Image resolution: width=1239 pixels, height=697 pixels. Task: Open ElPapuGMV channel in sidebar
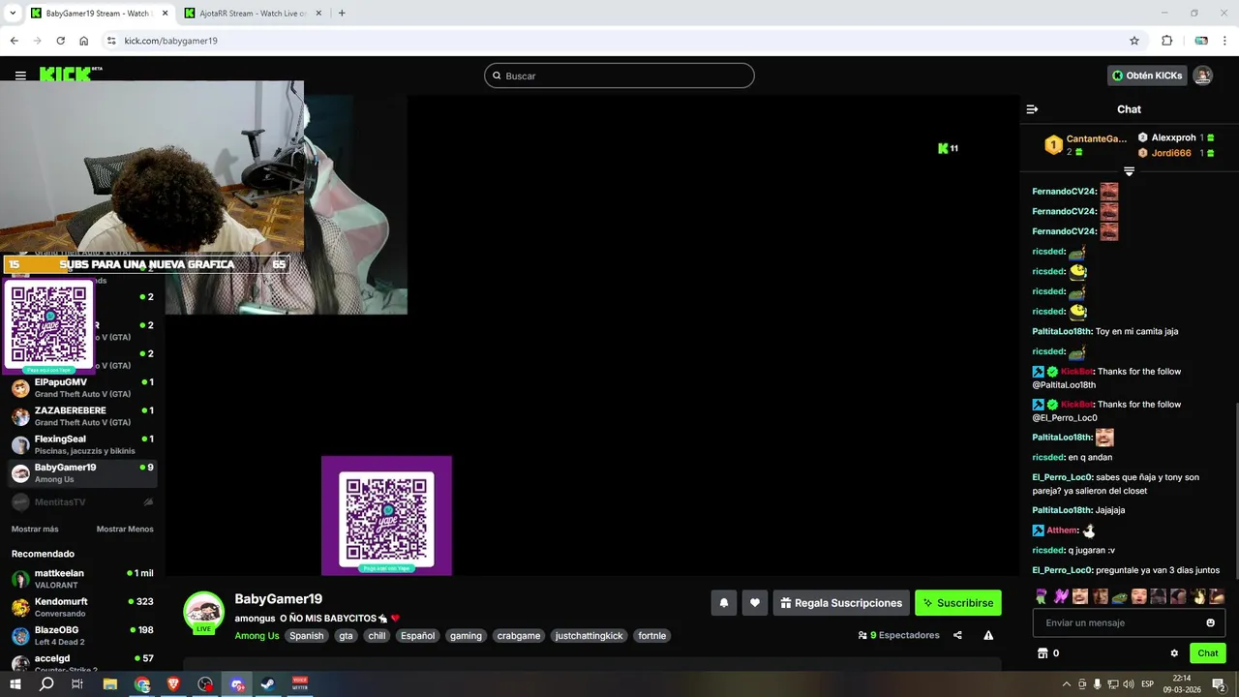click(82, 388)
